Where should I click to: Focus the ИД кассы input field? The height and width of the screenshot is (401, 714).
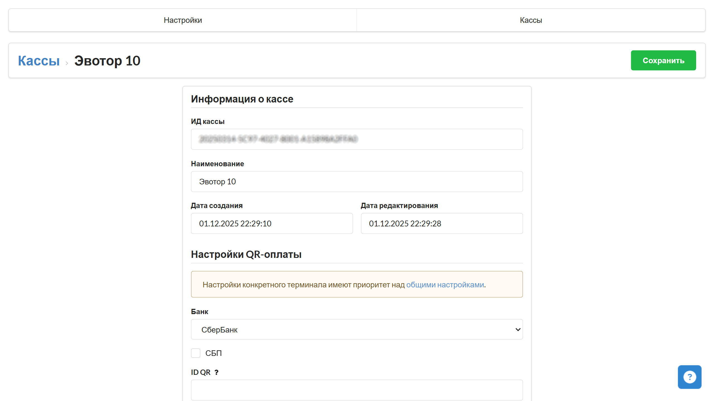coord(356,139)
